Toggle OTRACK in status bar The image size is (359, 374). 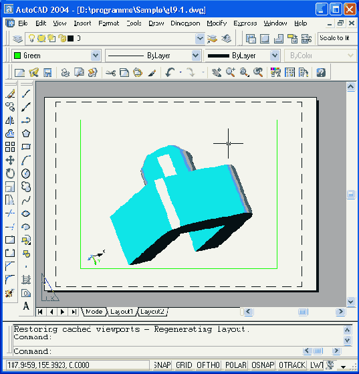(x=292, y=365)
